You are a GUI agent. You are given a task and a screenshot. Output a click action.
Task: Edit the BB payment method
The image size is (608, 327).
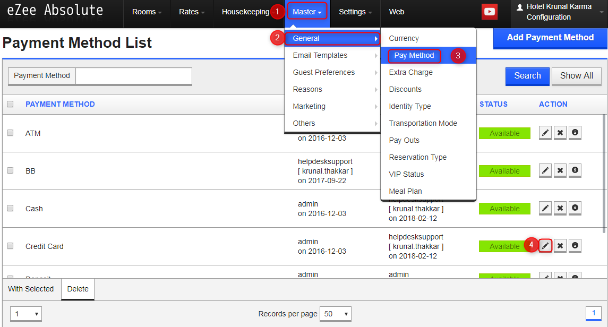tap(545, 170)
